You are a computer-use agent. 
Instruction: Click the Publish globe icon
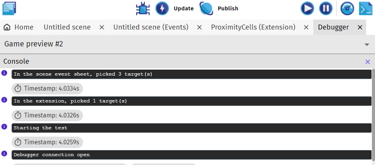coord(206,8)
